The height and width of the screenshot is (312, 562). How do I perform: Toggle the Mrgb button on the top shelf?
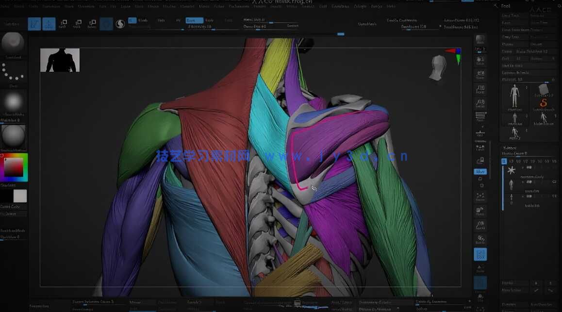pos(143,21)
